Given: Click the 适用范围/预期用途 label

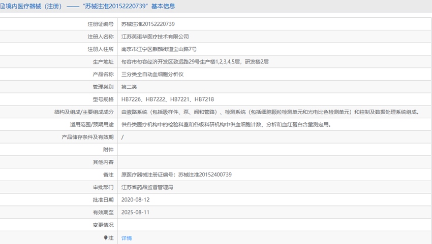Looking at the screenshot, I should coord(91,125).
